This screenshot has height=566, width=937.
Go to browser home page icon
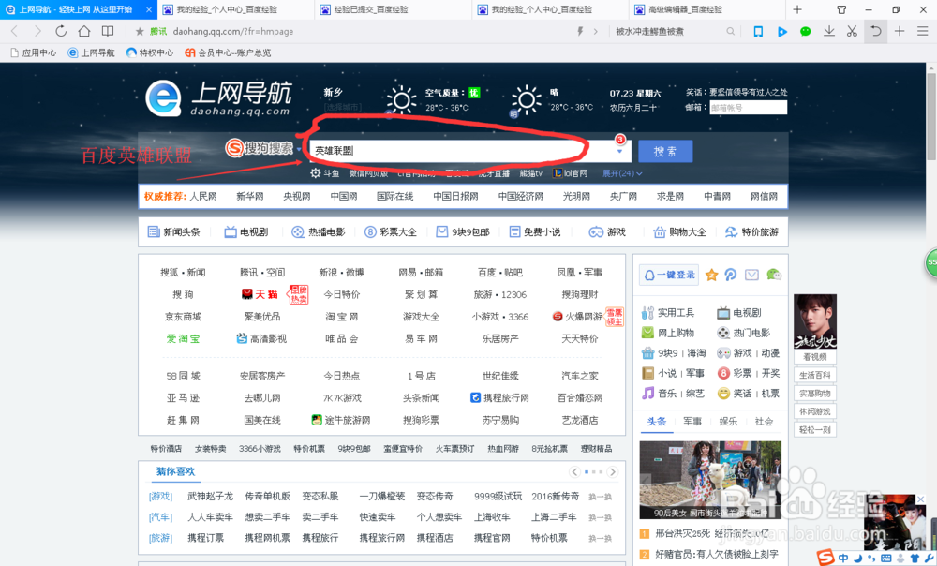[84, 31]
